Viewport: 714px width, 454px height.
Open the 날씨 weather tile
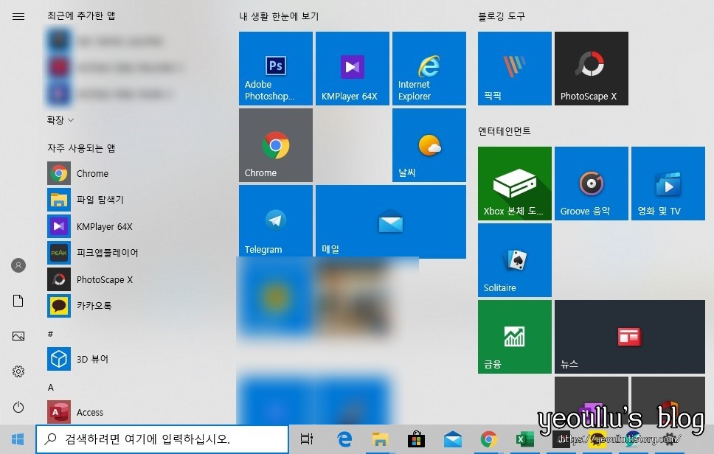[x=429, y=145]
